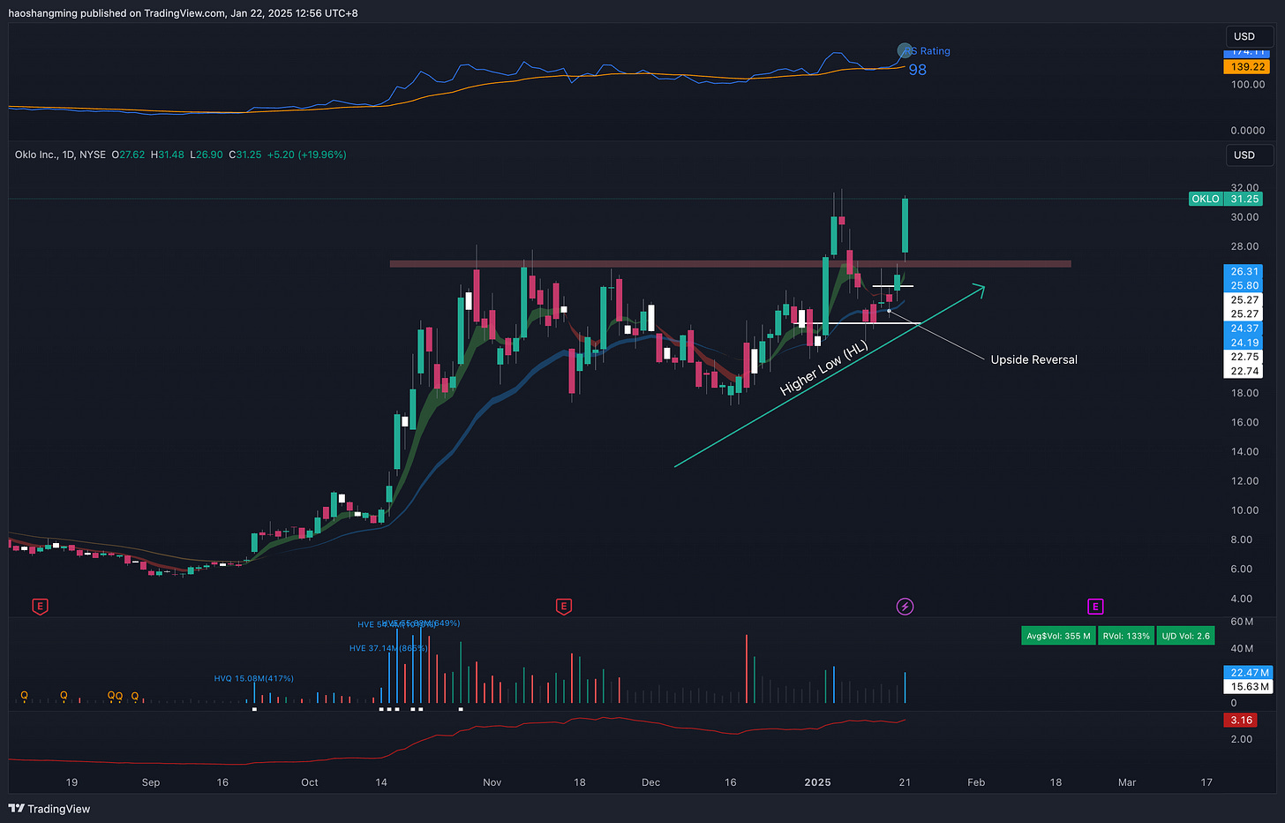The height and width of the screenshot is (823, 1285).
Task: Click the Avg$Vol: 355 M badge
Action: click(1058, 636)
